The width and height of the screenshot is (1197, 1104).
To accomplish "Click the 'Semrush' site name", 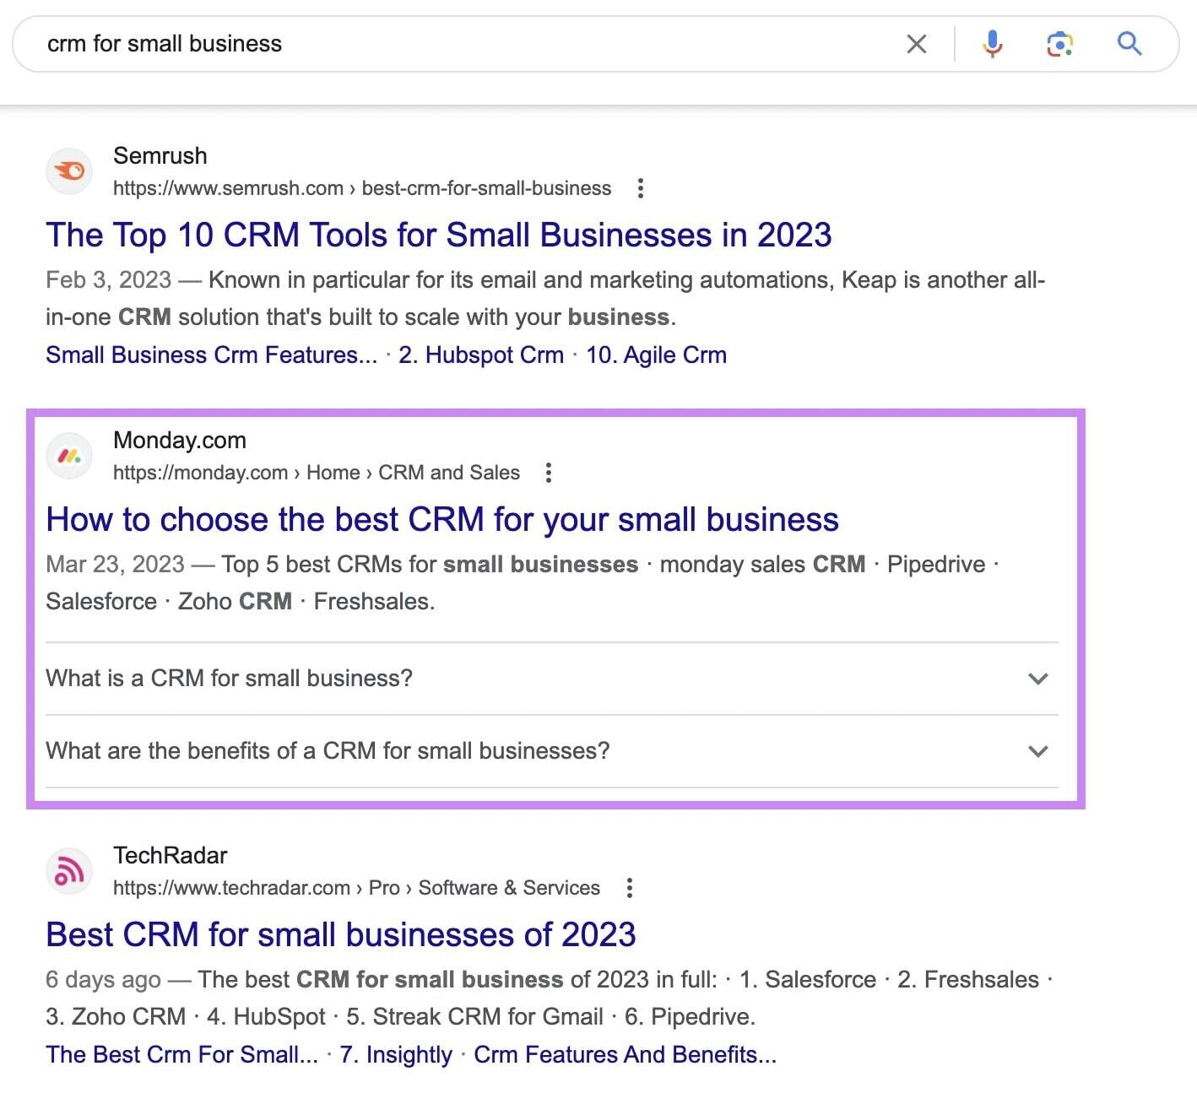I will coord(160,156).
